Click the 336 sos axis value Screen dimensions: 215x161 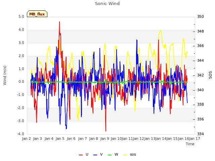[x=201, y=119]
